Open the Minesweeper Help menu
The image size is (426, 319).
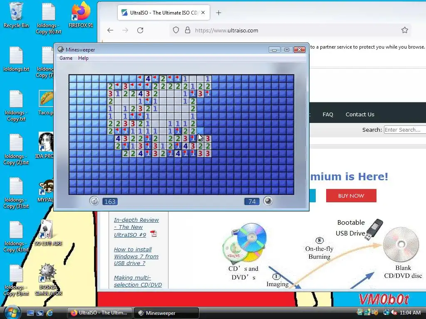tap(83, 58)
